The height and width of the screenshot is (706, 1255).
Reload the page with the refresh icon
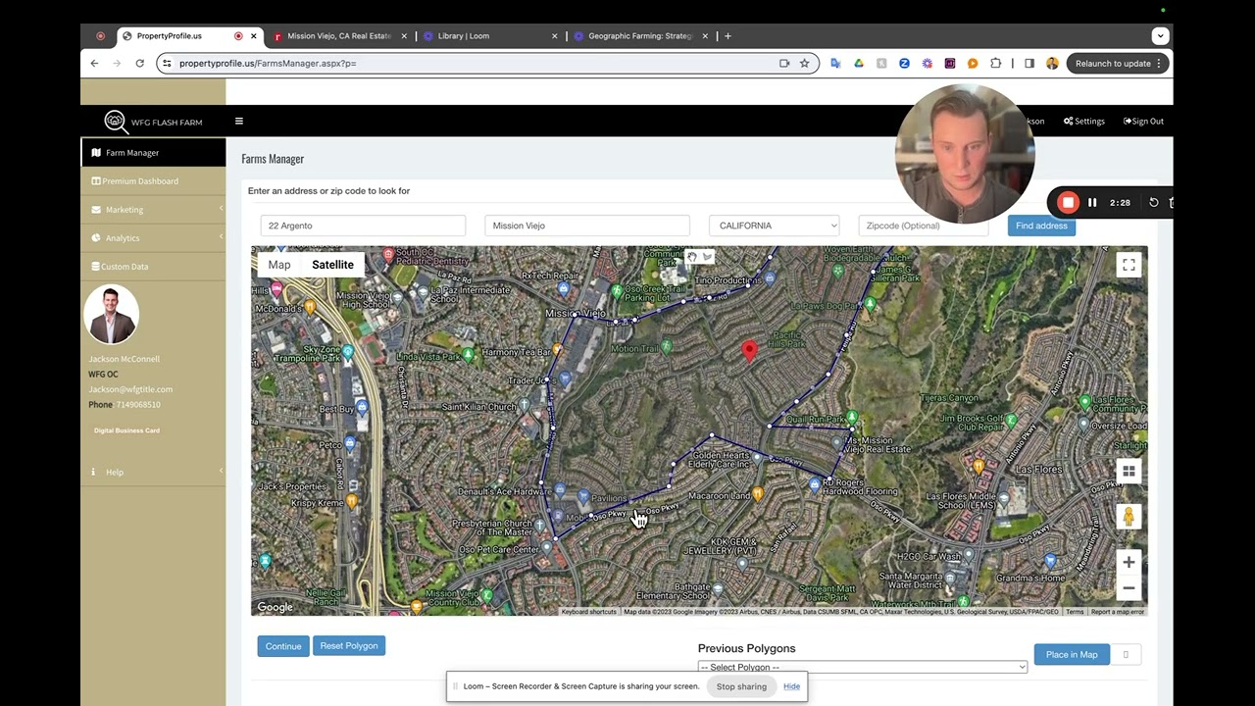[139, 63]
